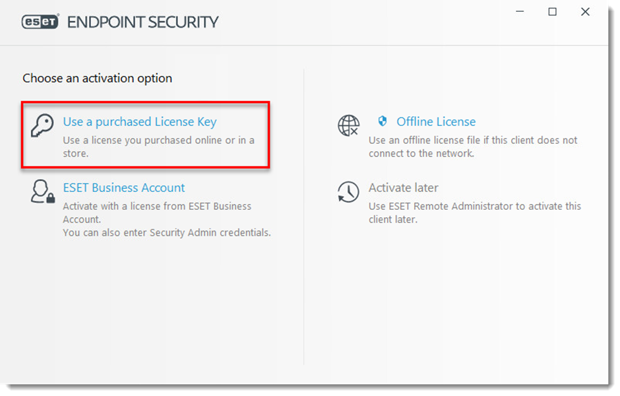Click the 'Use an offline license file' description

pyautogui.click(x=472, y=147)
